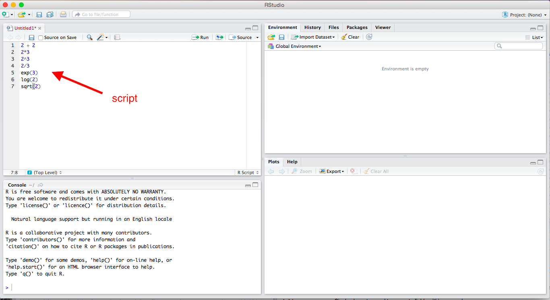Save the script using editor toolbar disk icon
The width and height of the screenshot is (550, 300).
pyautogui.click(x=31, y=37)
